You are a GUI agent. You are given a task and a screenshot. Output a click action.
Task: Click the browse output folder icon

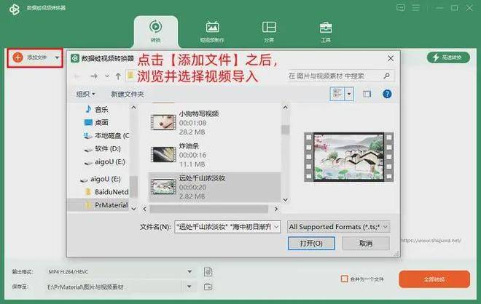[x=208, y=287]
